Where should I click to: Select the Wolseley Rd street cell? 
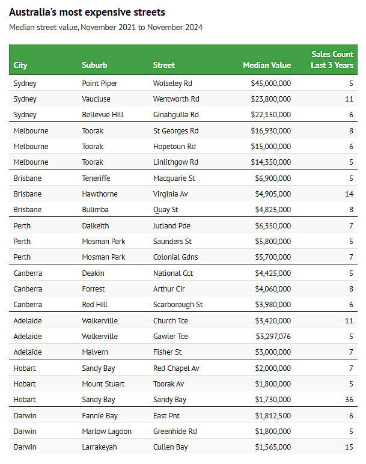(x=172, y=83)
